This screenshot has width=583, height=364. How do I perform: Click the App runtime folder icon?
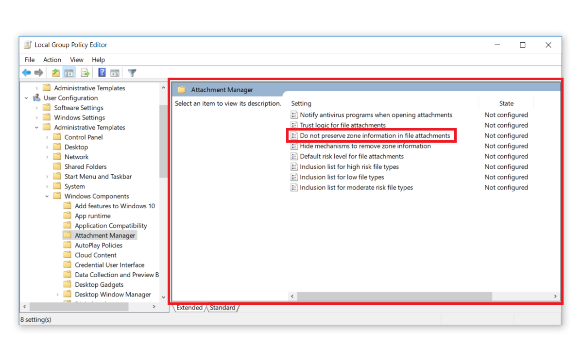(x=67, y=215)
